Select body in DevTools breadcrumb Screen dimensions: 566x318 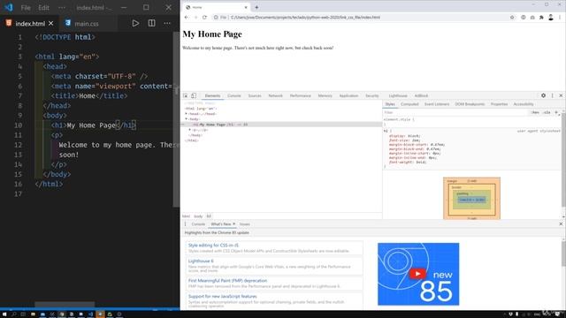(x=198, y=216)
